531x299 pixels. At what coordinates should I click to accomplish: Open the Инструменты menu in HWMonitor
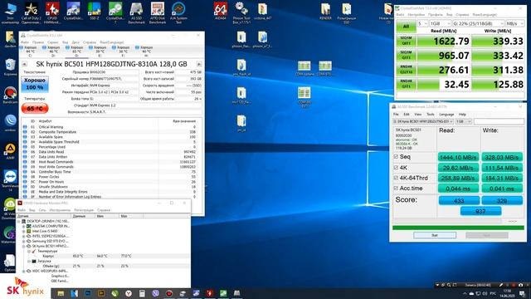(60, 210)
